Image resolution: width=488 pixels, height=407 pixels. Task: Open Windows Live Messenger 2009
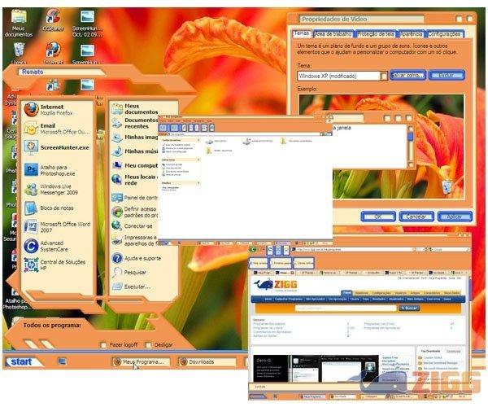click(x=57, y=190)
